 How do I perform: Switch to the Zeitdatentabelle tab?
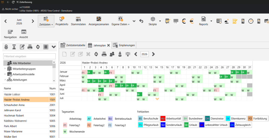73,45
